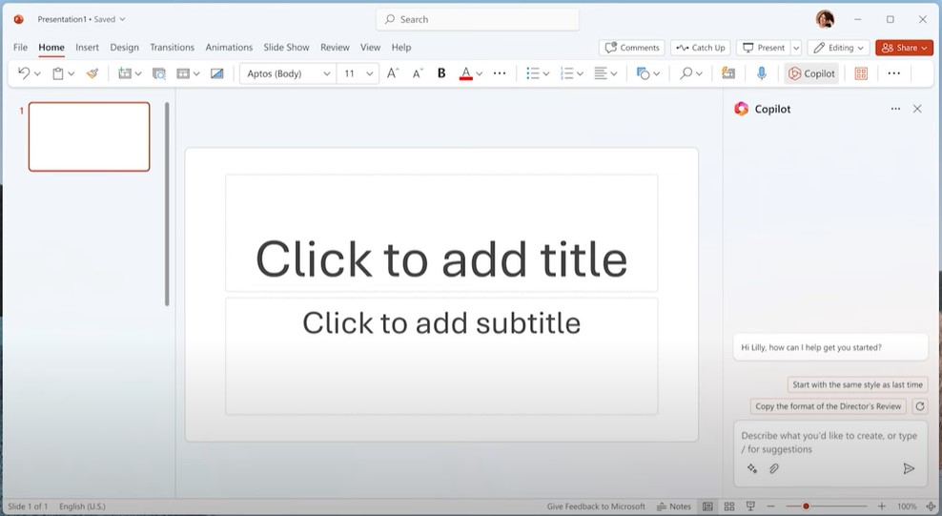Open the Transitions tab
942x516 pixels.
pyautogui.click(x=172, y=48)
